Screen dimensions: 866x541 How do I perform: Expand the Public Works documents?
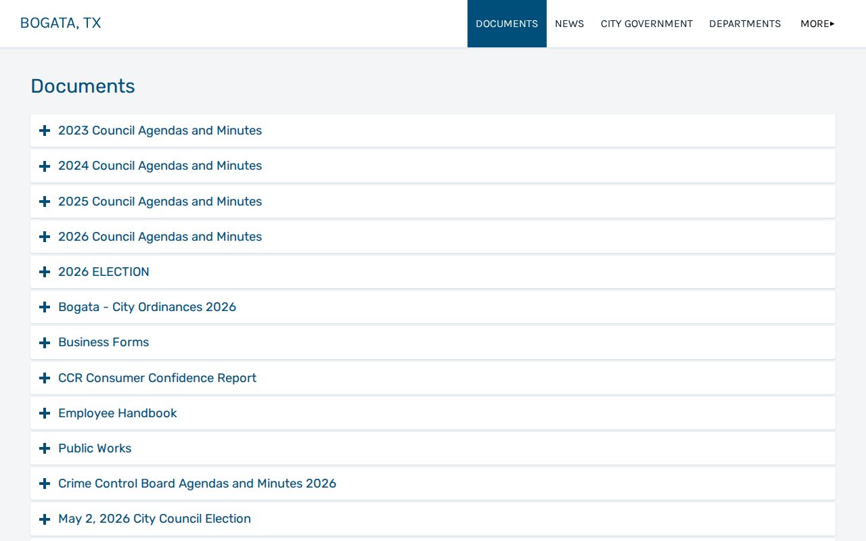point(433,448)
